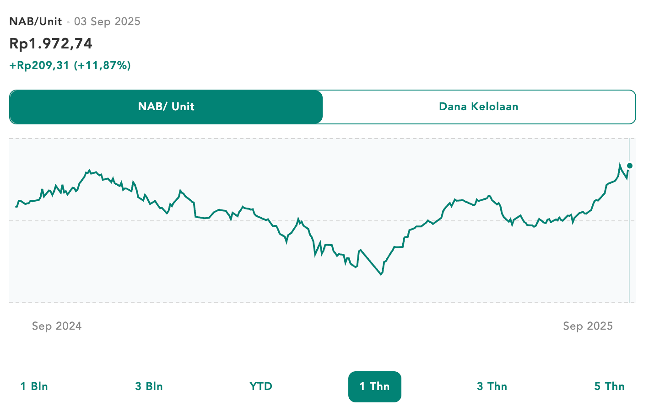Click the chart's highest peak in October
Viewport: 649px width, 417px height.
(88, 169)
